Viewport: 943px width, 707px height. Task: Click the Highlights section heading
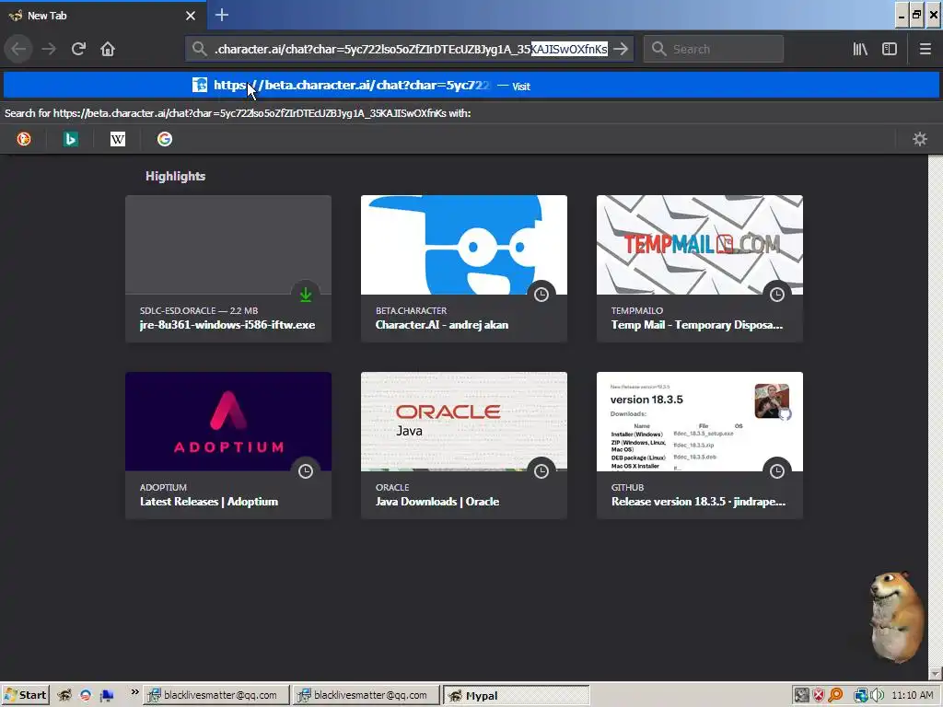tap(176, 176)
